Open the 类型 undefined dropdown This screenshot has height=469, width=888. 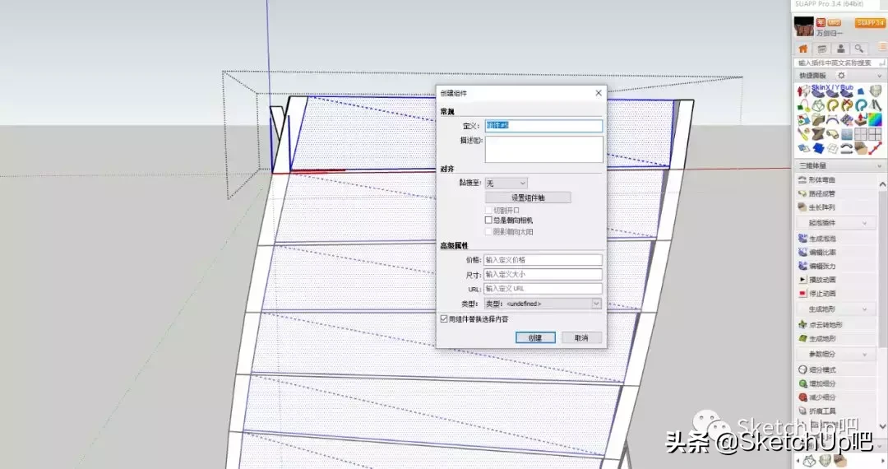click(543, 304)
